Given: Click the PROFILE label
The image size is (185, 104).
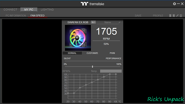Looking at the screenshot, I should (x=158, y=16).
